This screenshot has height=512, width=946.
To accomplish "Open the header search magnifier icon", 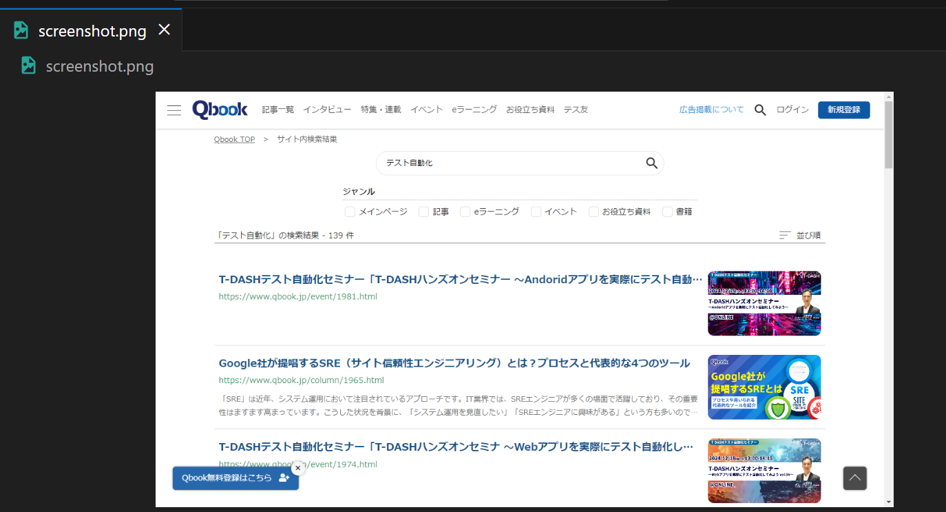I will click(760, 110).
